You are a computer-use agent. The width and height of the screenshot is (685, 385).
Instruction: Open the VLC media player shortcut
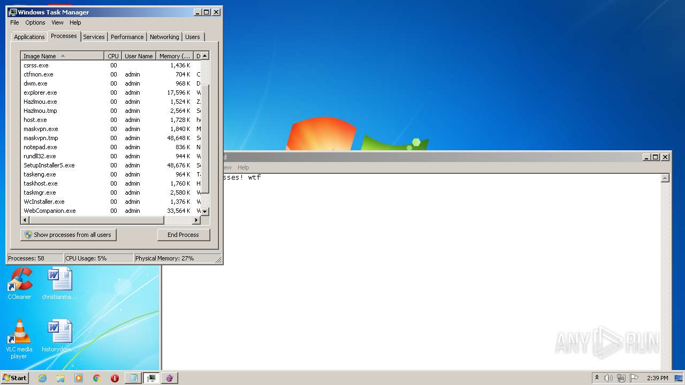pyautogui.click(x=19, y=339)
